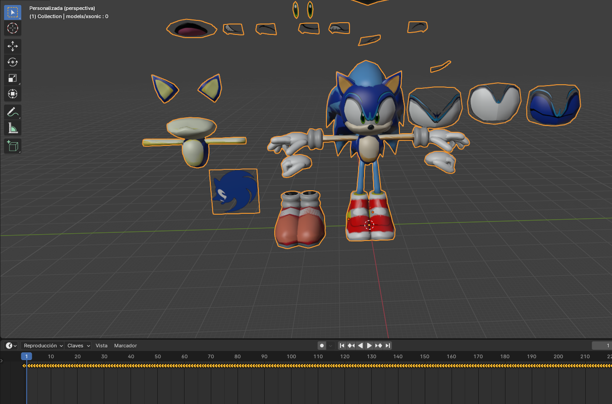612x404 pixels.
Task: Jump to the timeline end frame
Action: click(x=388, y=346)
